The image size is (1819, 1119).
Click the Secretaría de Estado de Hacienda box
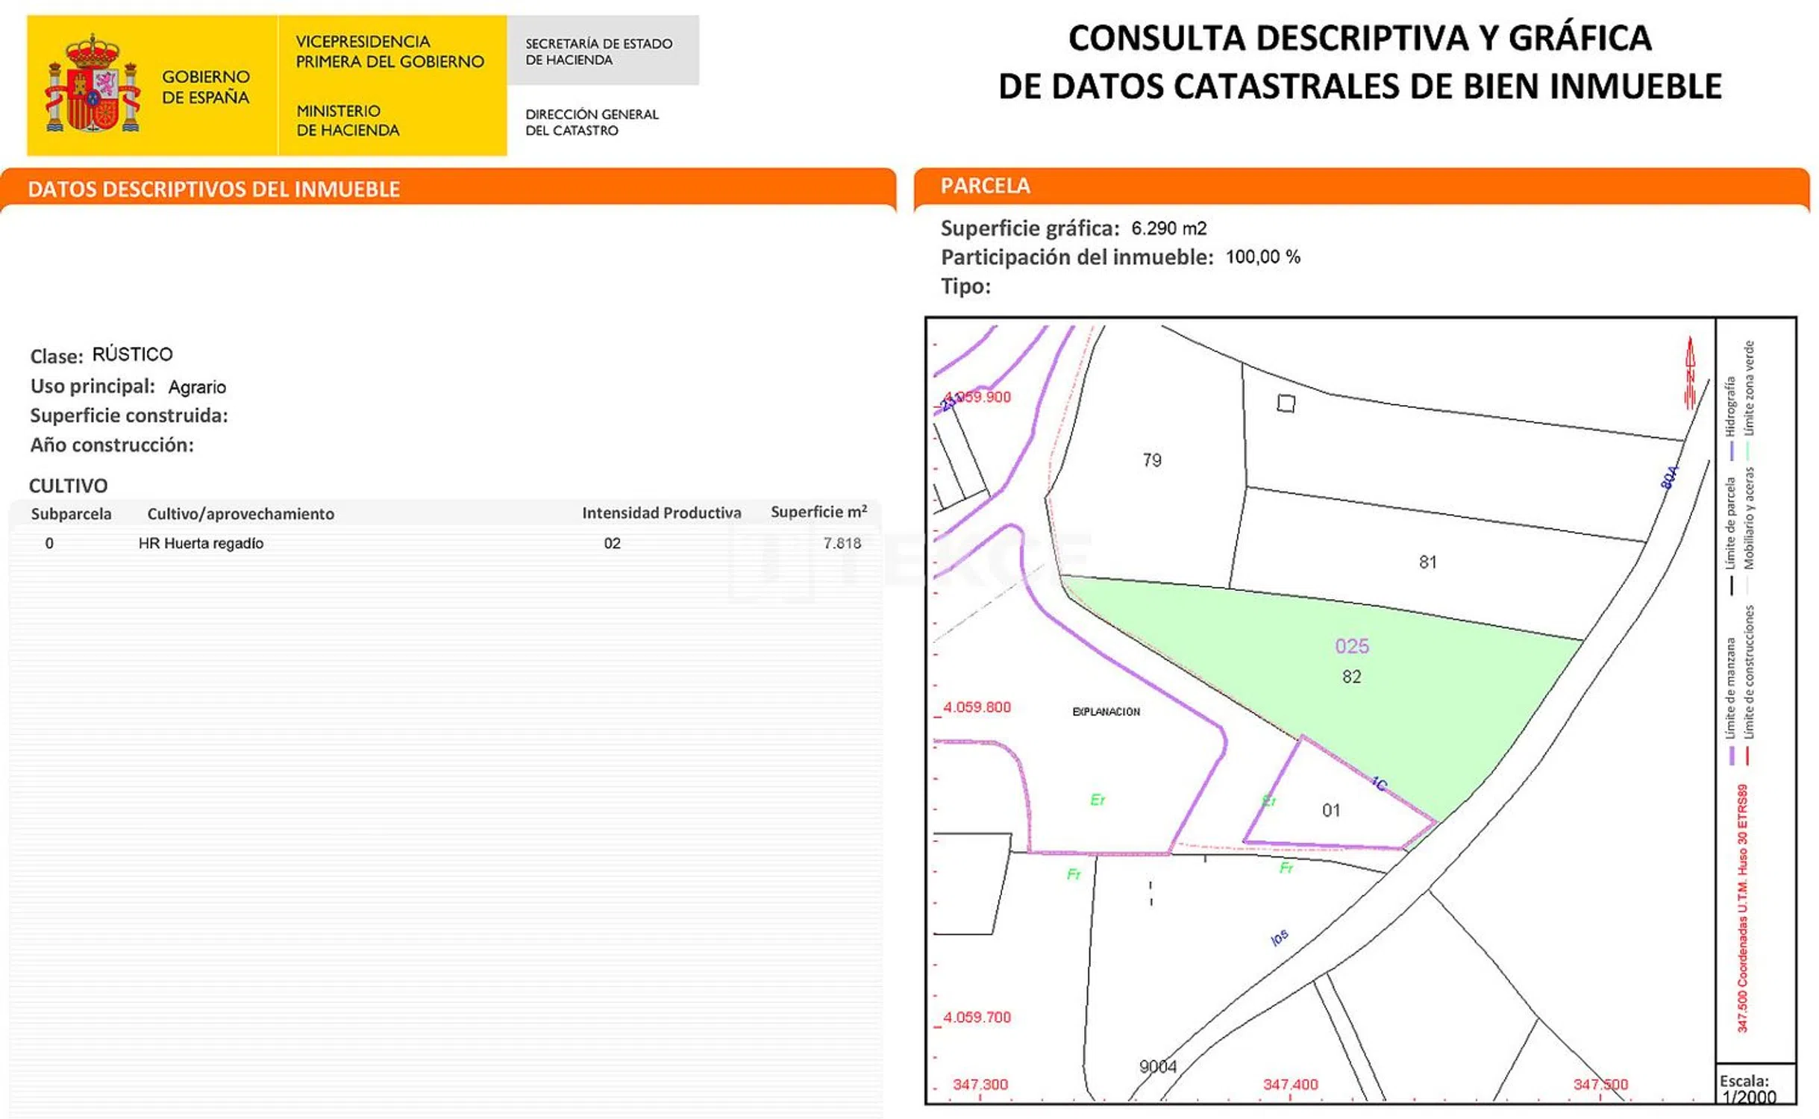[601, 51]
